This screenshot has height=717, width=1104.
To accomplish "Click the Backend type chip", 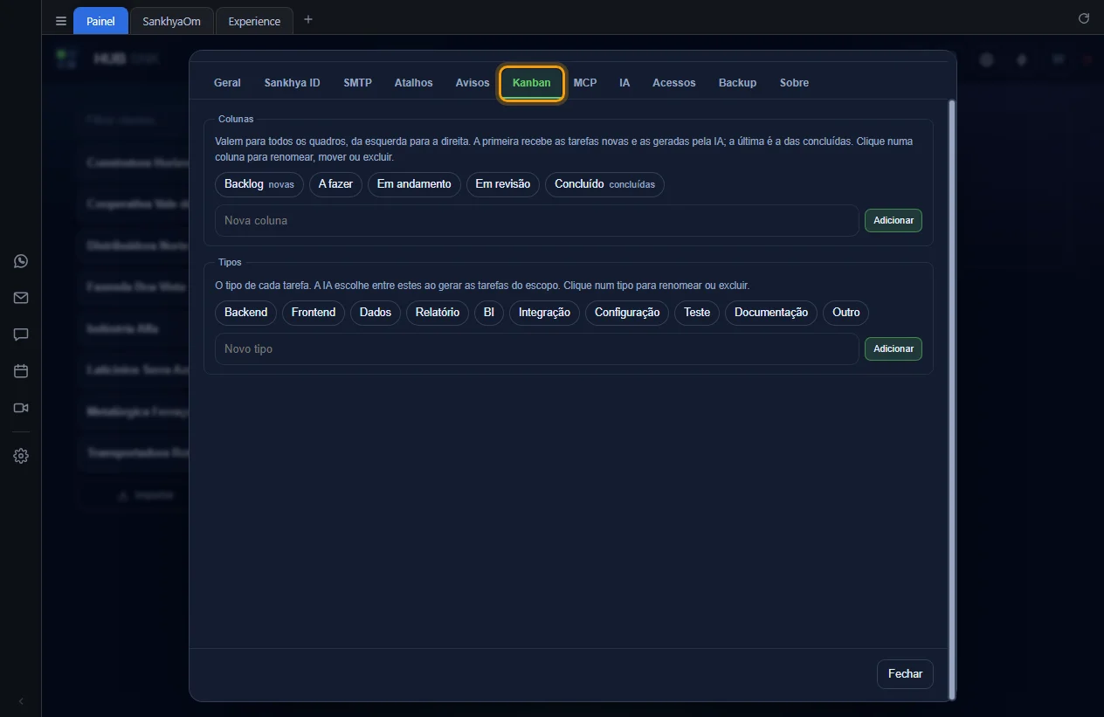I will (x=246, y=313).
